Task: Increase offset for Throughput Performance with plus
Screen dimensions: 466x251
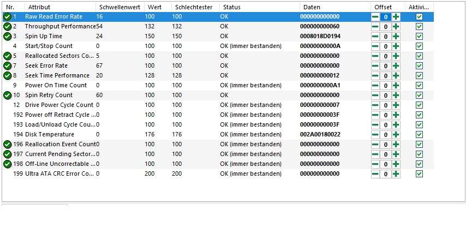Action: pos(396,27)
